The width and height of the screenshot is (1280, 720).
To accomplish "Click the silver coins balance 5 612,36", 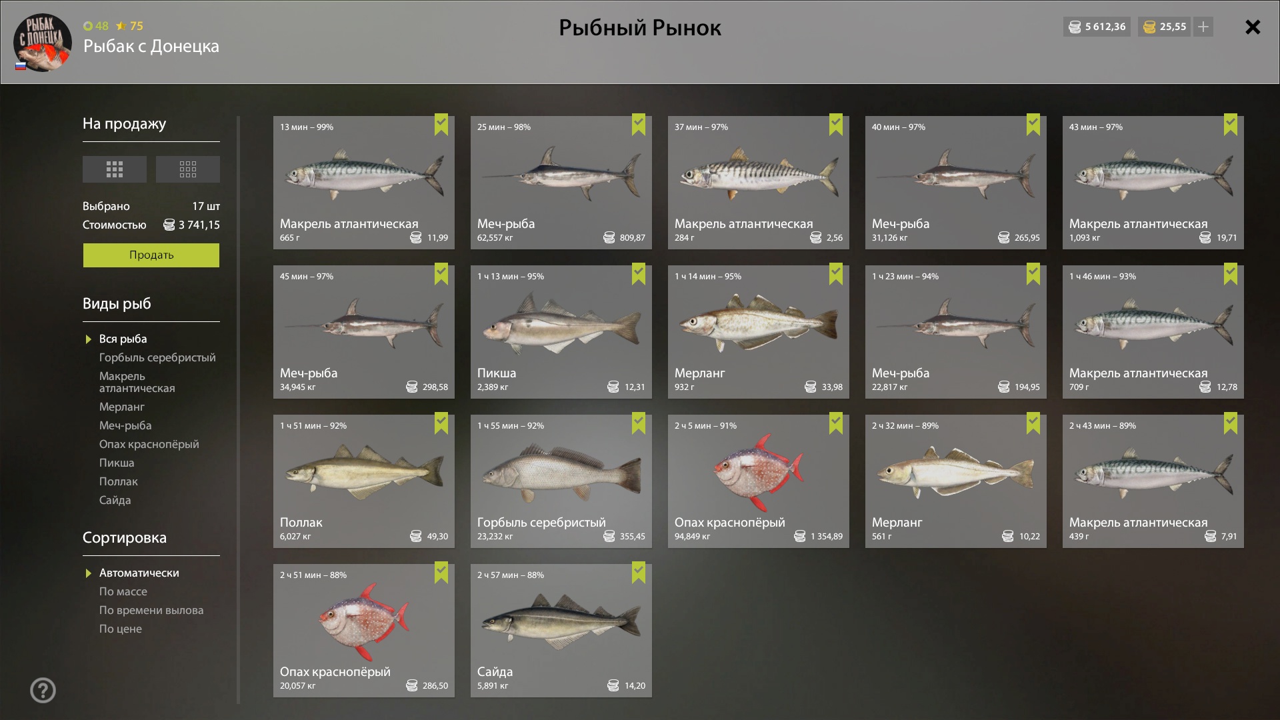I will [x=1097, y=27].
